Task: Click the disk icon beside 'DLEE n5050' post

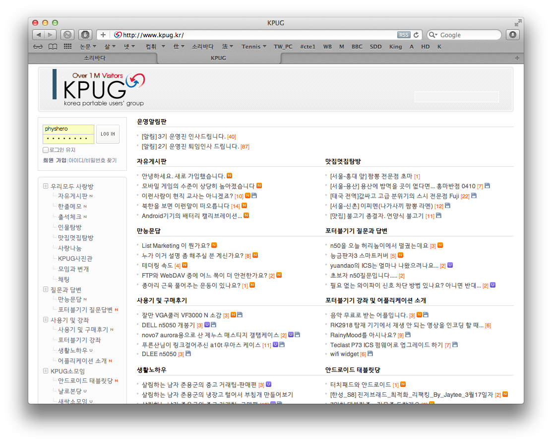Action: pos(188,354)
